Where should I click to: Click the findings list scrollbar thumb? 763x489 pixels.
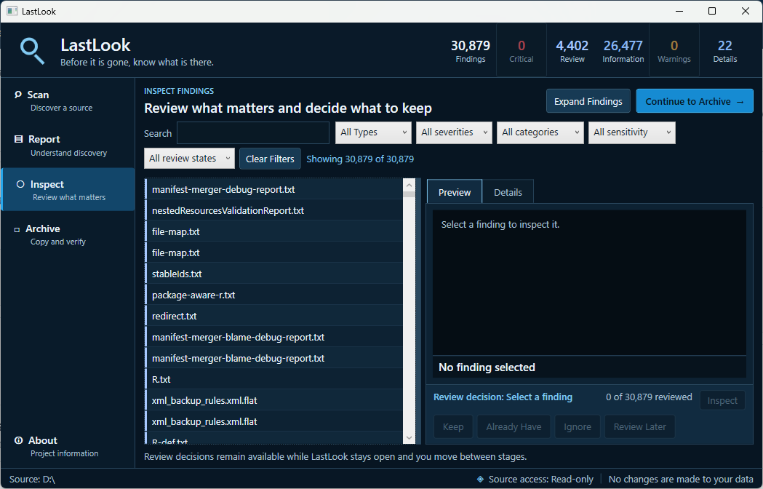409,194
